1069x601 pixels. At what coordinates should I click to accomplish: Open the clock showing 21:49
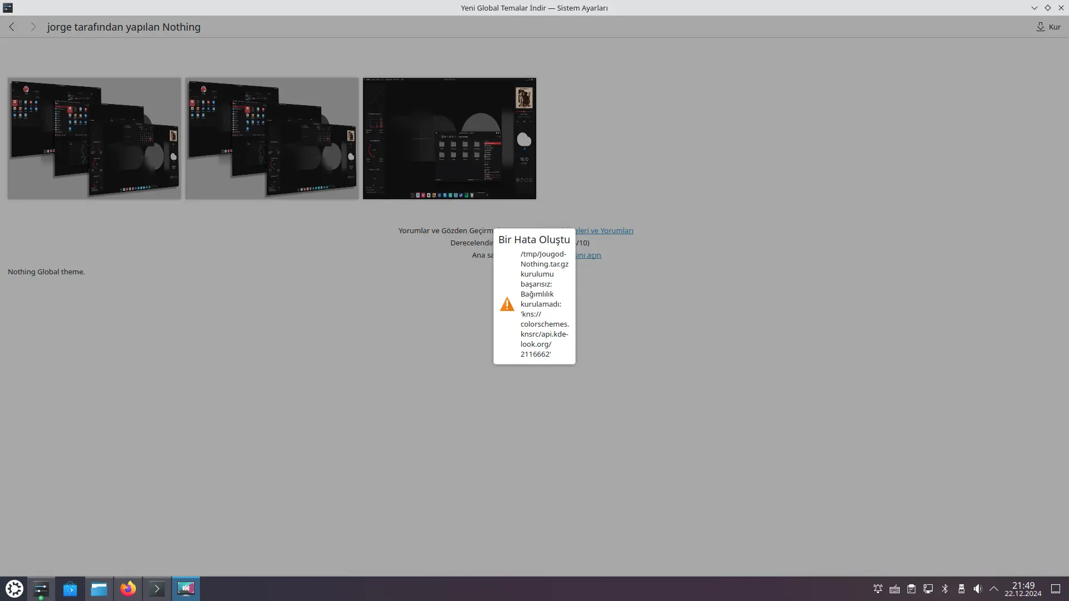(x=1023, y=589)
